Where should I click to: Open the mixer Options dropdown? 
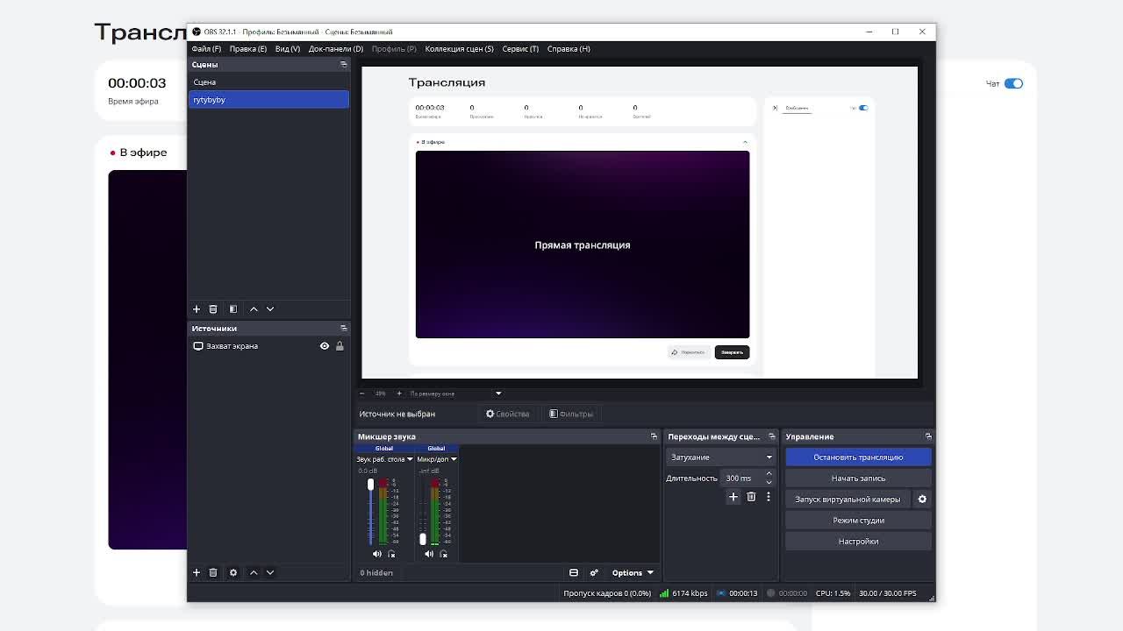pyautogui.click(x=633, y=572)
